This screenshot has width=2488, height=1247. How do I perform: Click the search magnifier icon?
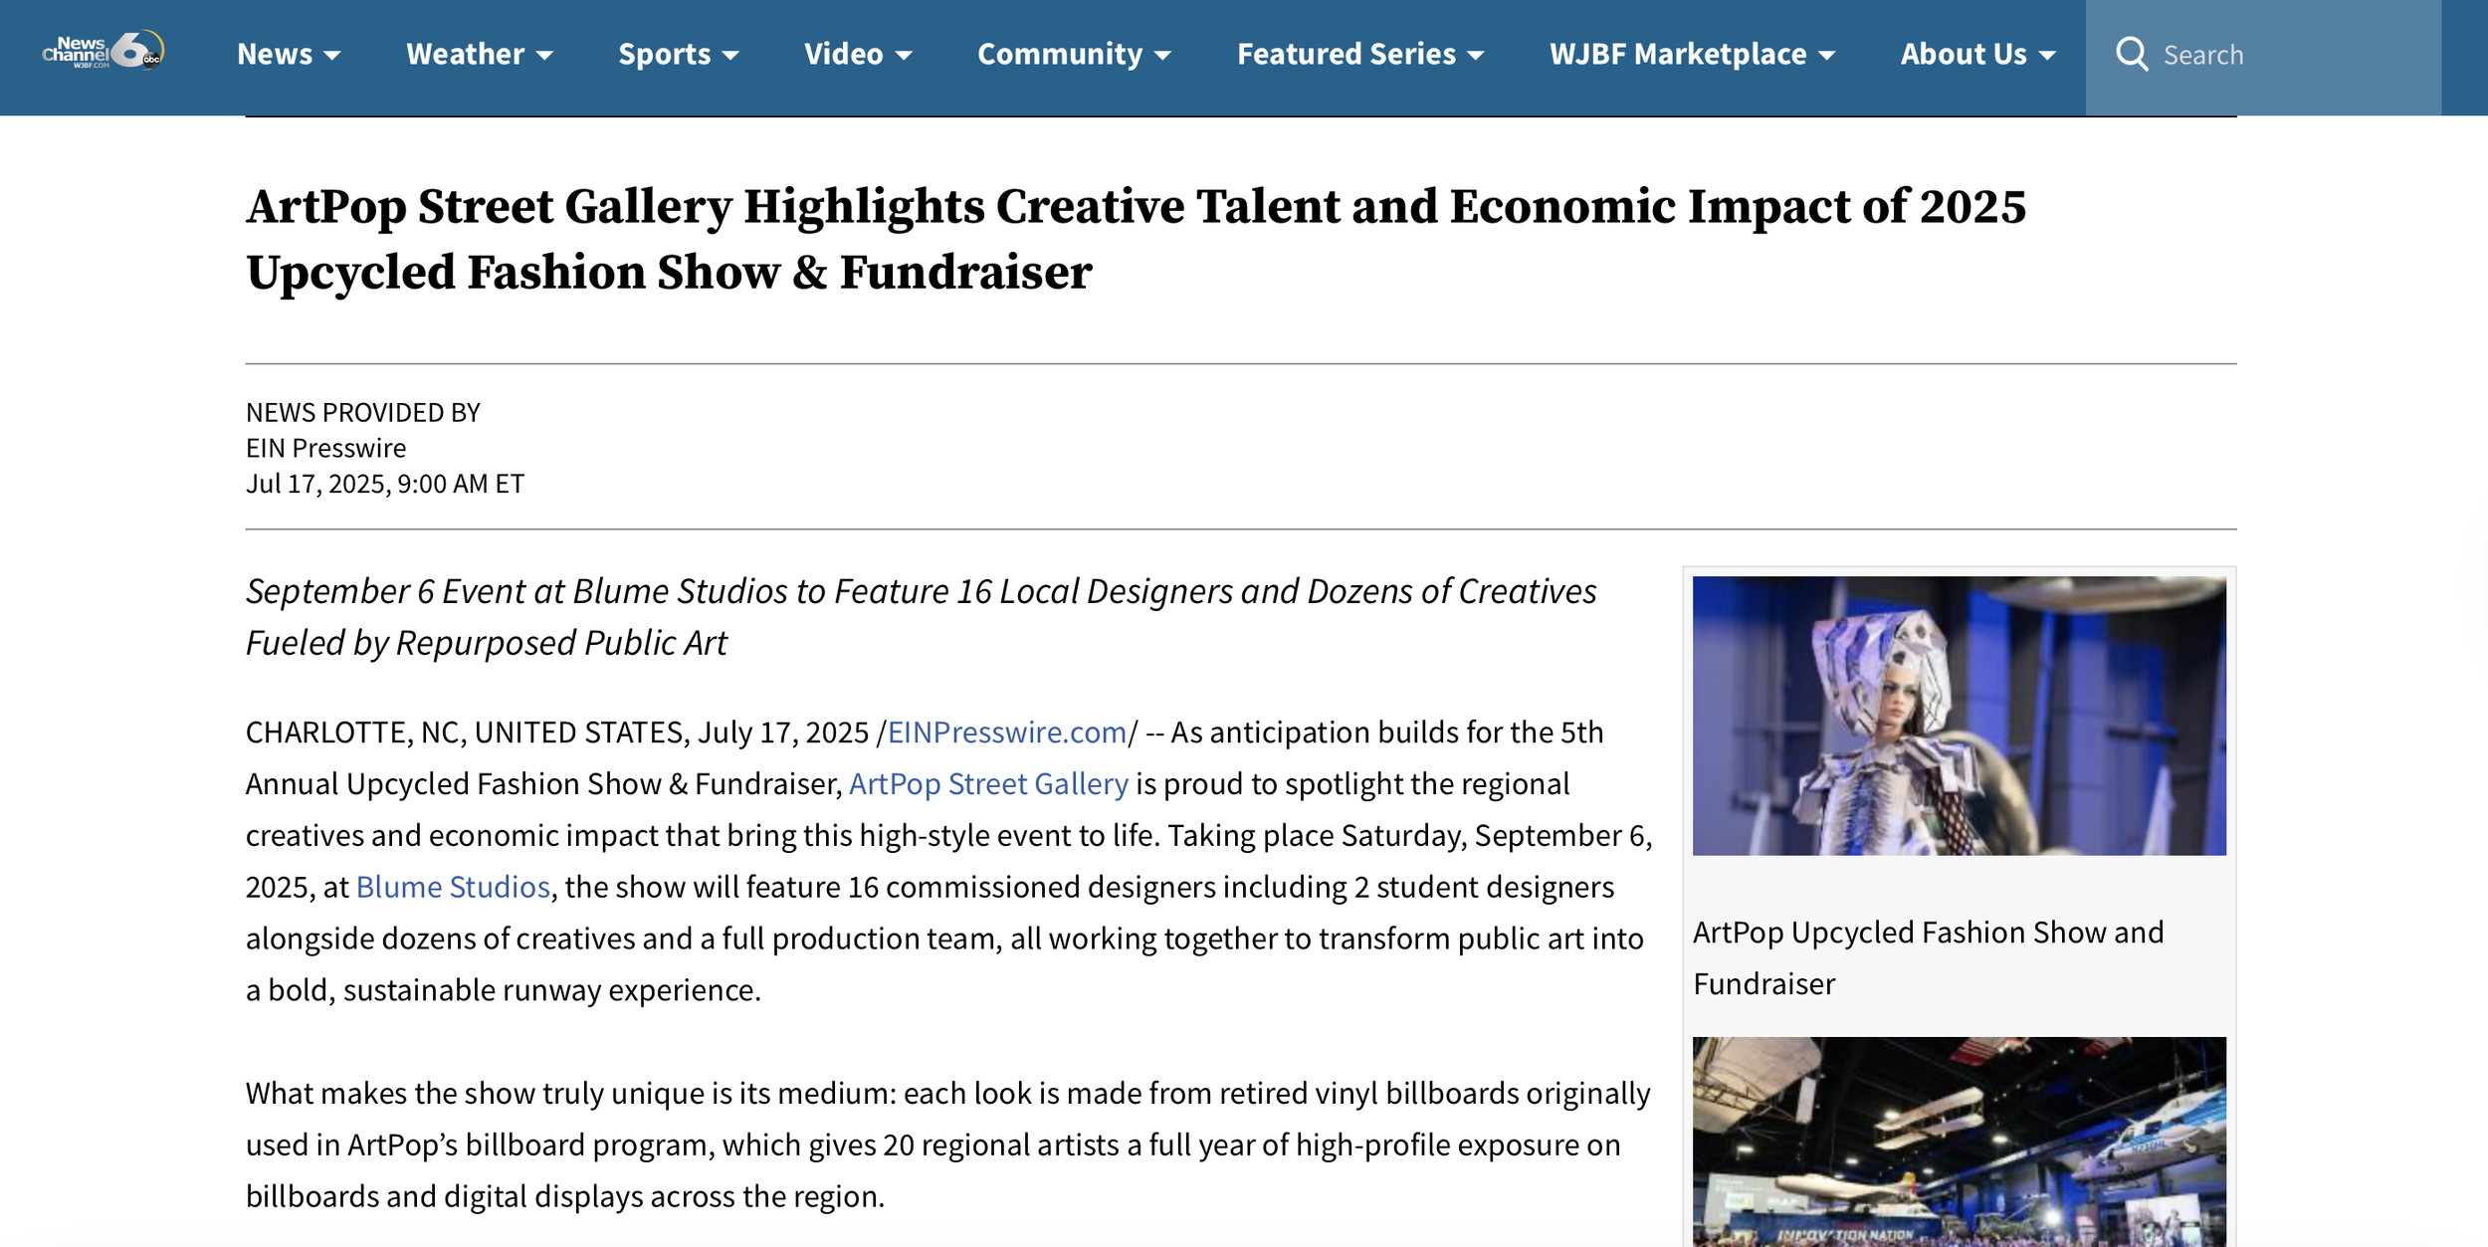[x=2131, y=55]
